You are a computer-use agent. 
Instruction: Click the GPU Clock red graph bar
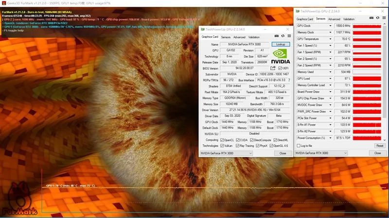click(x=367, y=26)
